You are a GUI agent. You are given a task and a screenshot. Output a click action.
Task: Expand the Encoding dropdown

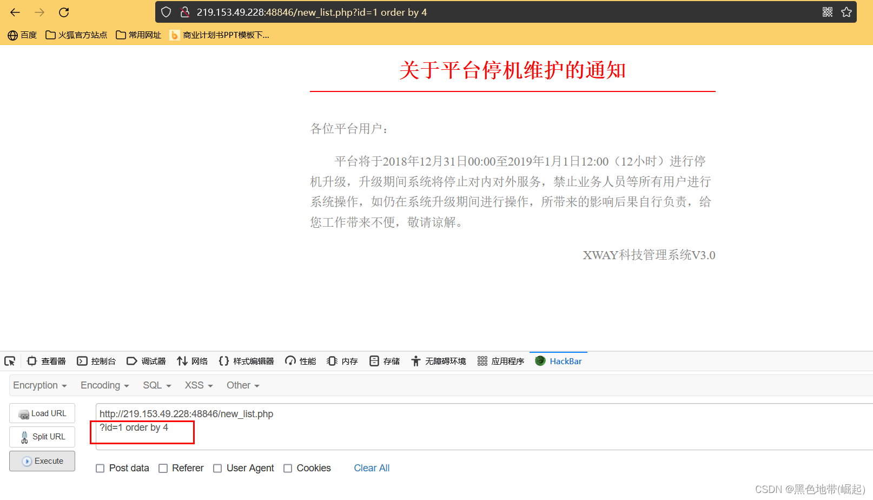point(105,385)
